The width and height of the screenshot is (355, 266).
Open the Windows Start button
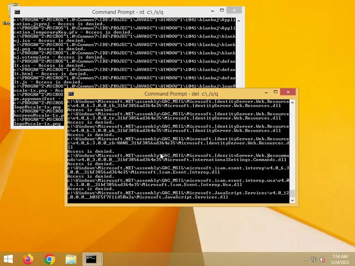coord(8,259)
